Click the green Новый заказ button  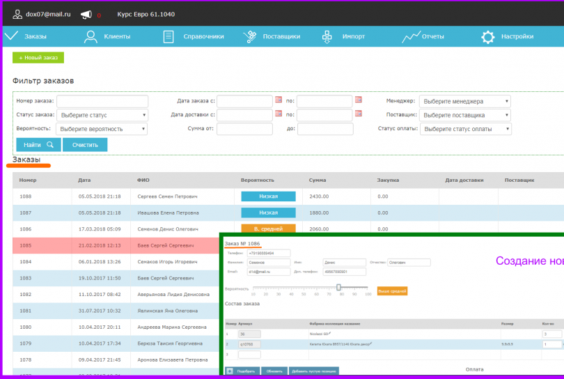[x=38, y=58]
